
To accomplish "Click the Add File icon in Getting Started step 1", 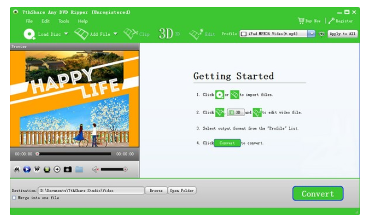I will pos(234,95).
